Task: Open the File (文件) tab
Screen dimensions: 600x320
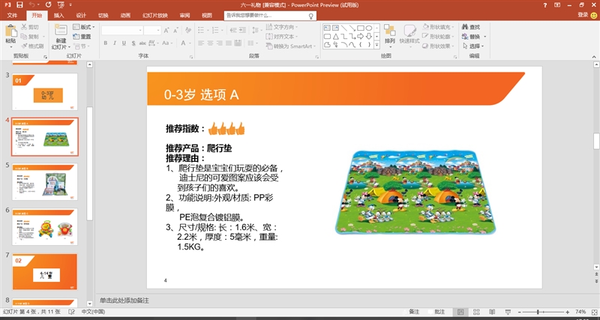Action: (x=13, y=16)
